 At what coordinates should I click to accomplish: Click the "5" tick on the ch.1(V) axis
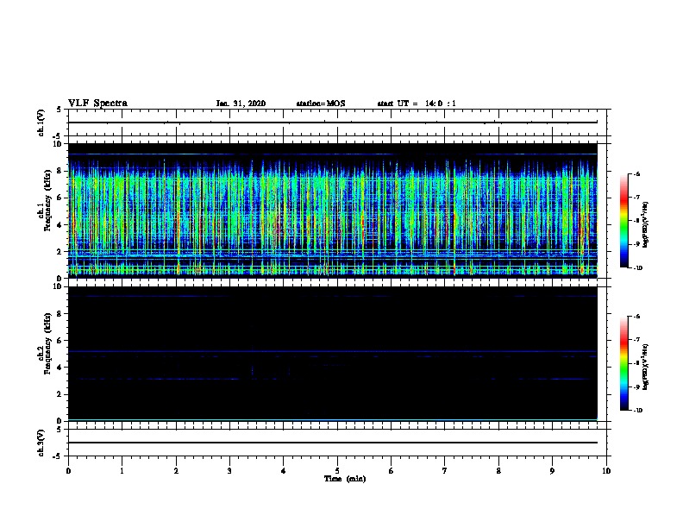click(x=60, y=110)
